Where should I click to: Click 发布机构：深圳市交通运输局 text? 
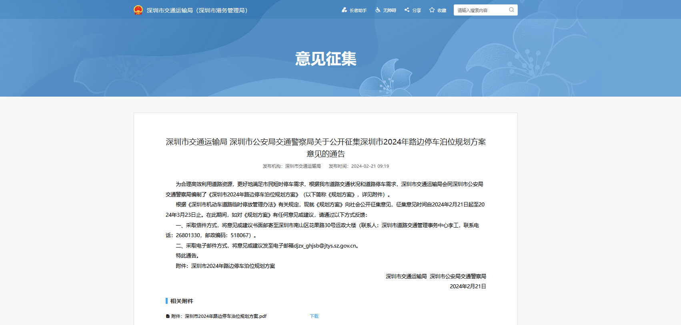pyautogui.click(x=292, y=166)
